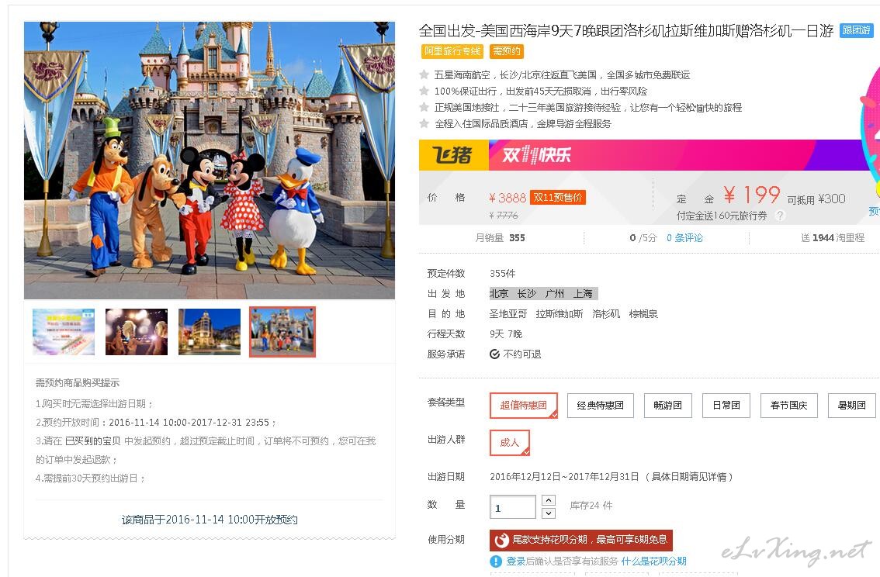The height and width of the screenshot is (577, 880).
Task: Click the 阿里旅行专线 orange tag
Action: pyautogui.click(x=452, y=52)
